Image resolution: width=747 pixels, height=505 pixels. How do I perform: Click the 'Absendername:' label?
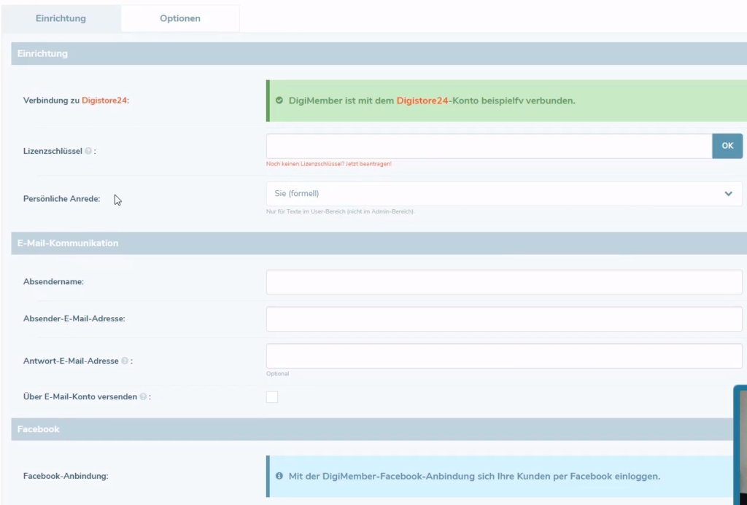[x=53, y=282]
